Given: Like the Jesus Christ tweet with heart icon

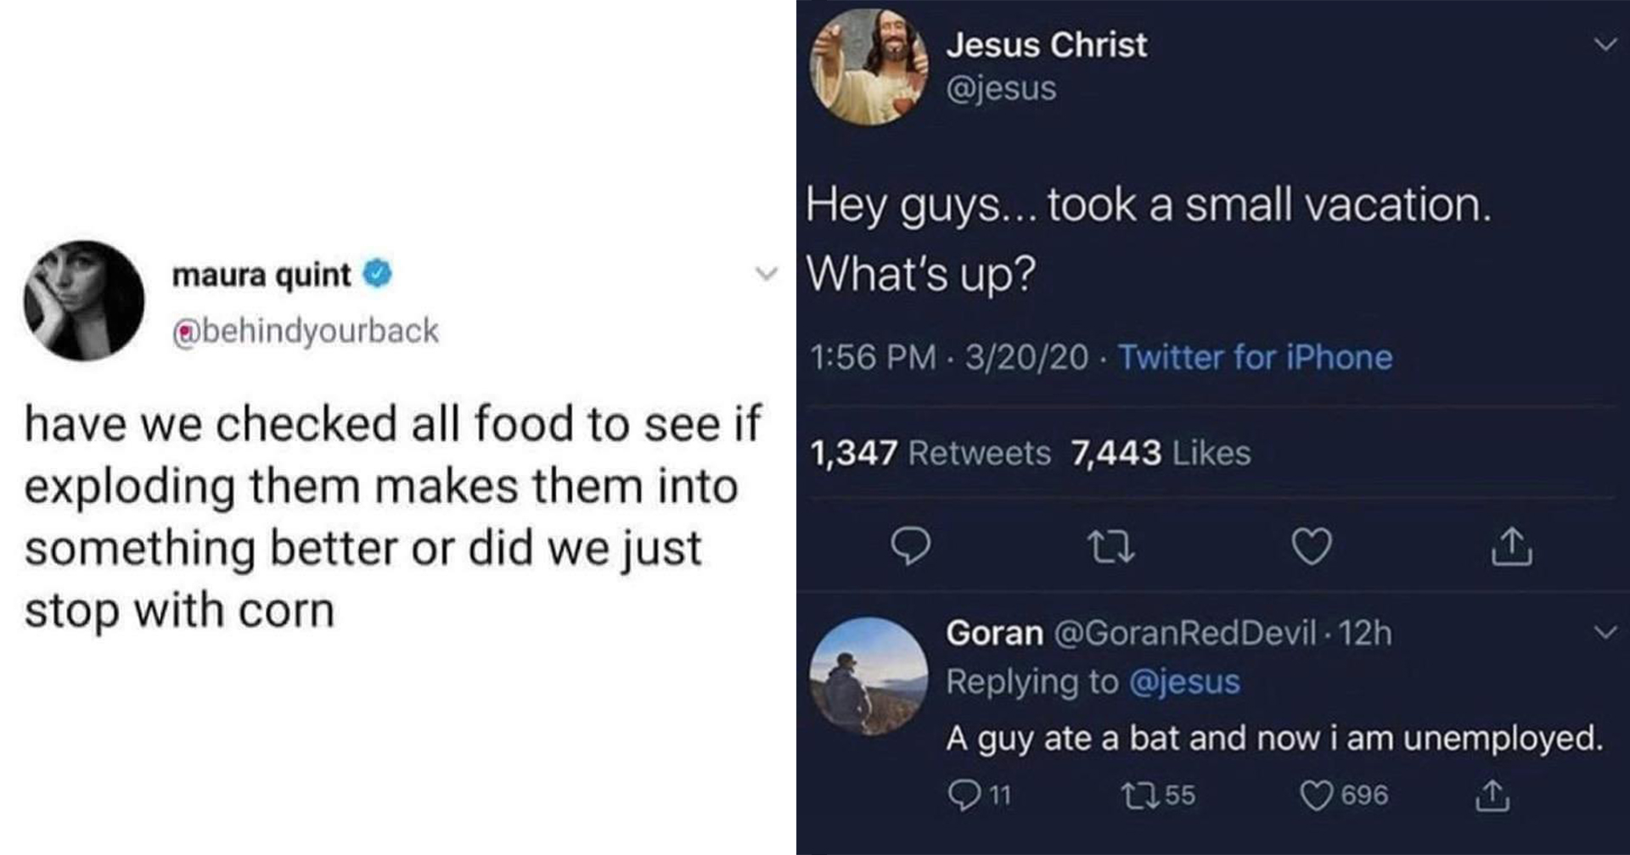Looking at the screenshot, I should coord(1311,547).
